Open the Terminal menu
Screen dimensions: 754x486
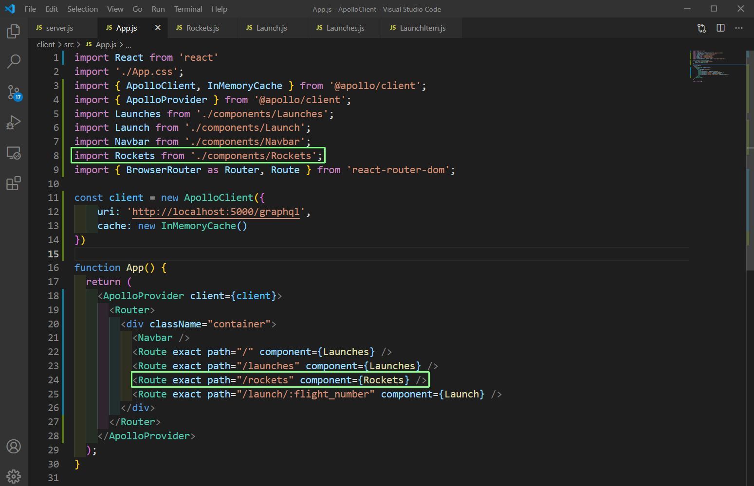pos(188,9)
